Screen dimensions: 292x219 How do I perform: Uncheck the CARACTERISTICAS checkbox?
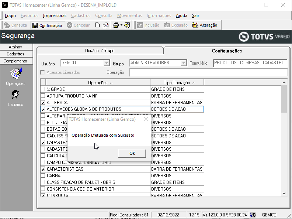point(43,169)
